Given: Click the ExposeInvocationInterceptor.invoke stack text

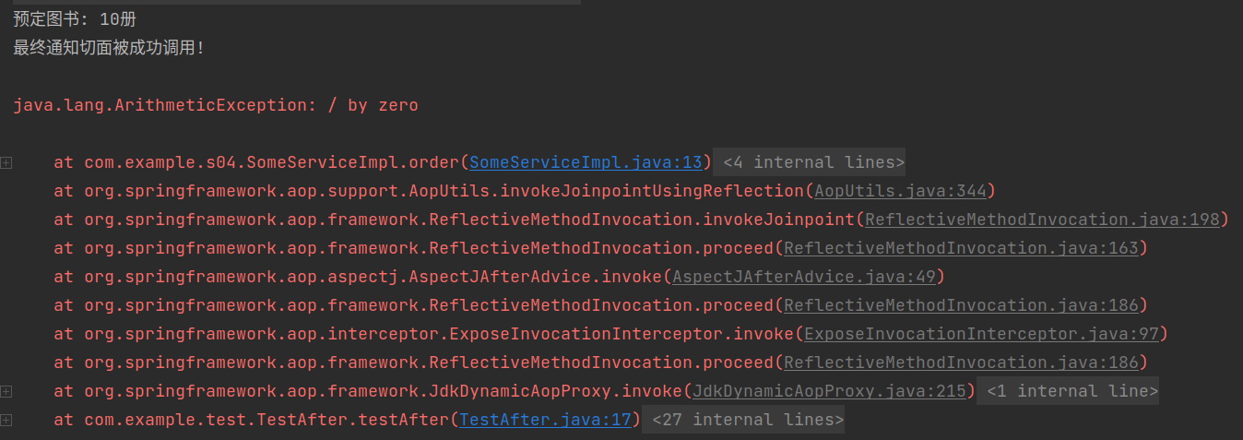Looking at the screenshot, I should (439, 334).
